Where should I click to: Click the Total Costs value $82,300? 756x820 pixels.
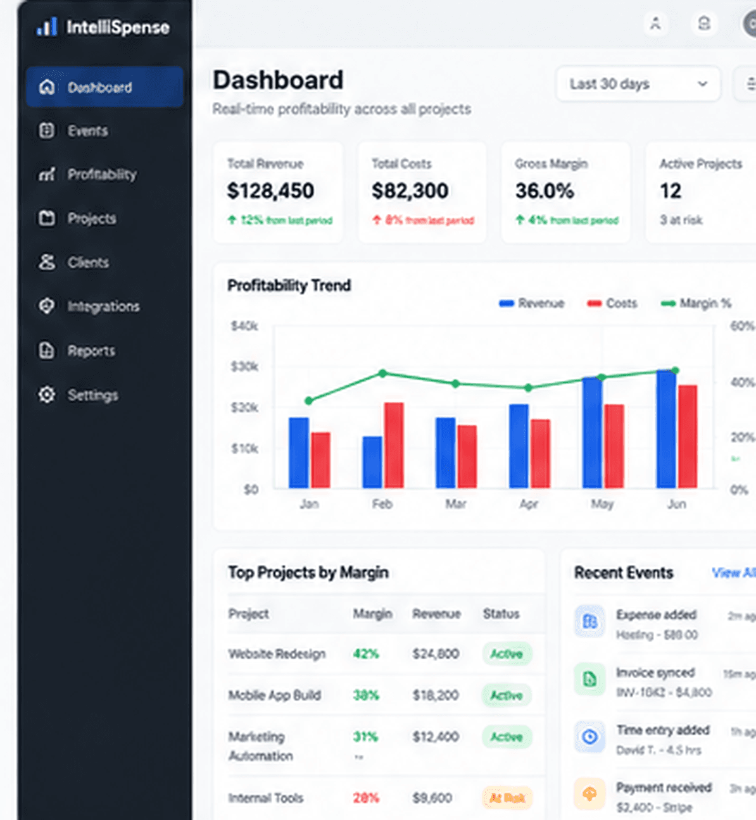click(x=410, y=190)
